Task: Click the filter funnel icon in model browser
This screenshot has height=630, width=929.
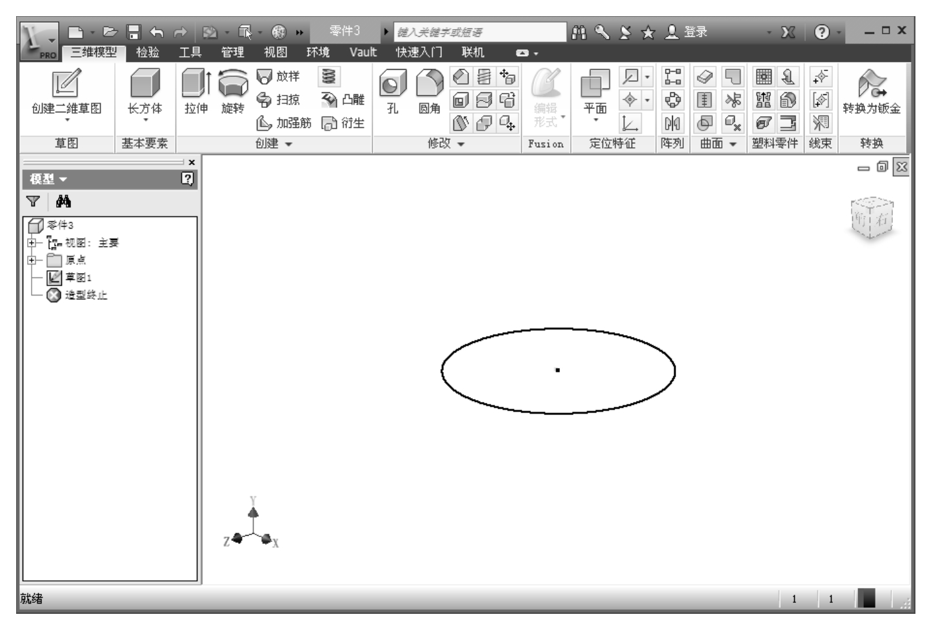Action: (x=33, y=202)
